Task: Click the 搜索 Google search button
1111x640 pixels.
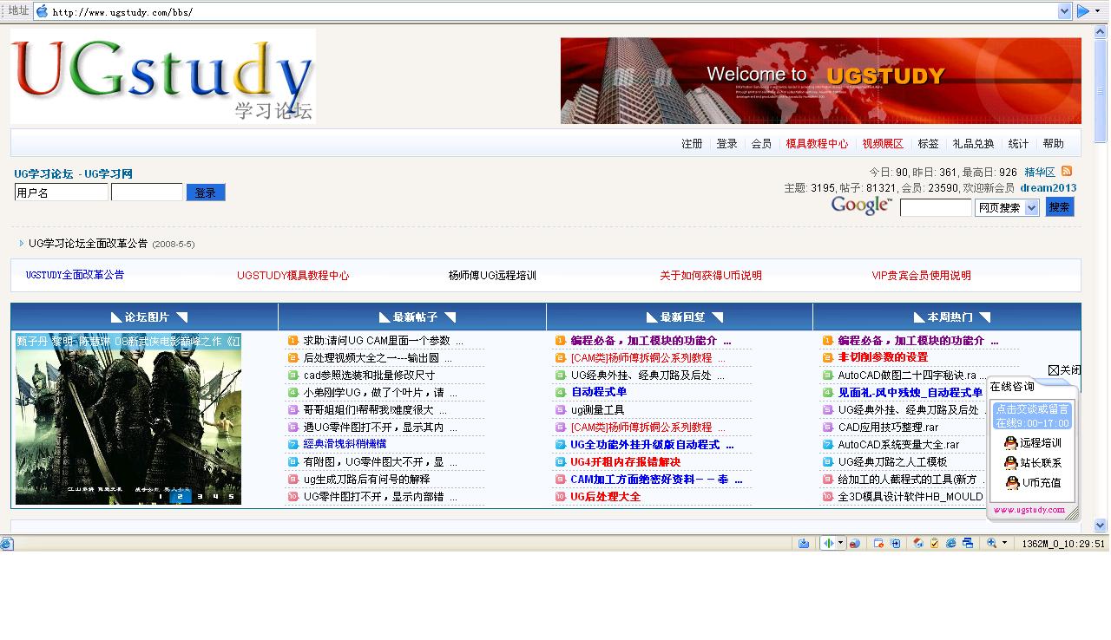Action: click(1059, 206)
